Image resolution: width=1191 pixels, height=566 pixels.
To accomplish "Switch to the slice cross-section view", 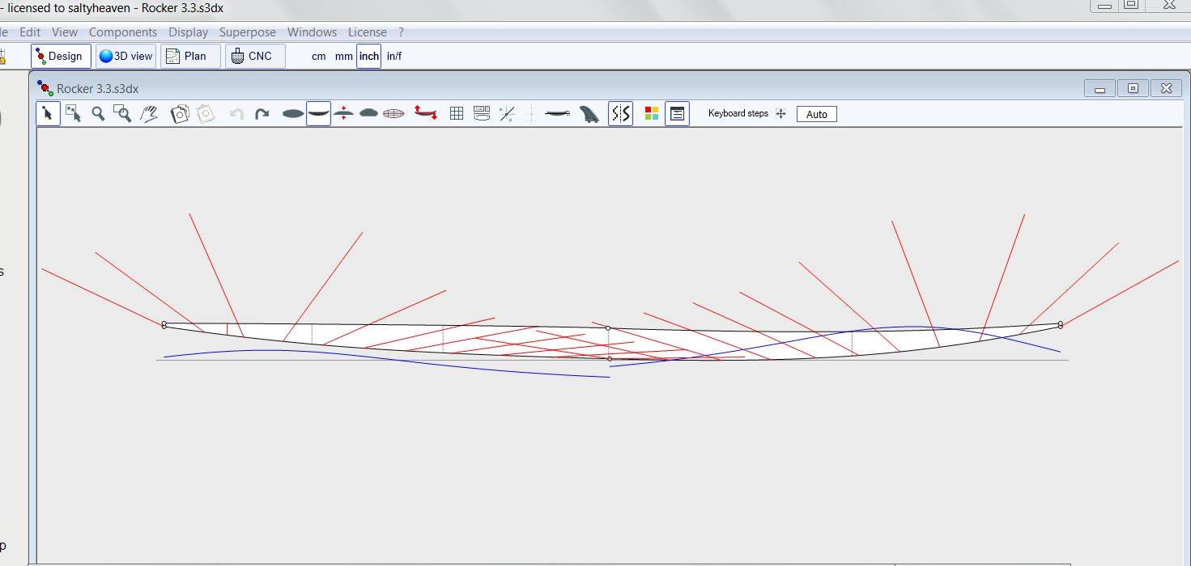I will [368, 114].
